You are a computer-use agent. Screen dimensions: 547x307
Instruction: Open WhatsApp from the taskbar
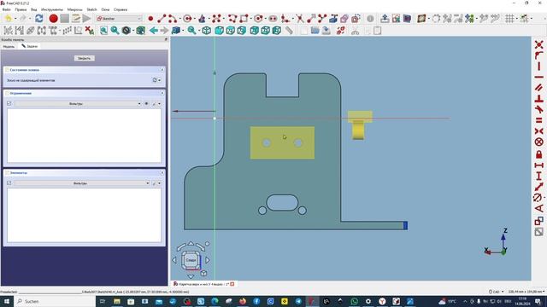(x=354, y=301)
